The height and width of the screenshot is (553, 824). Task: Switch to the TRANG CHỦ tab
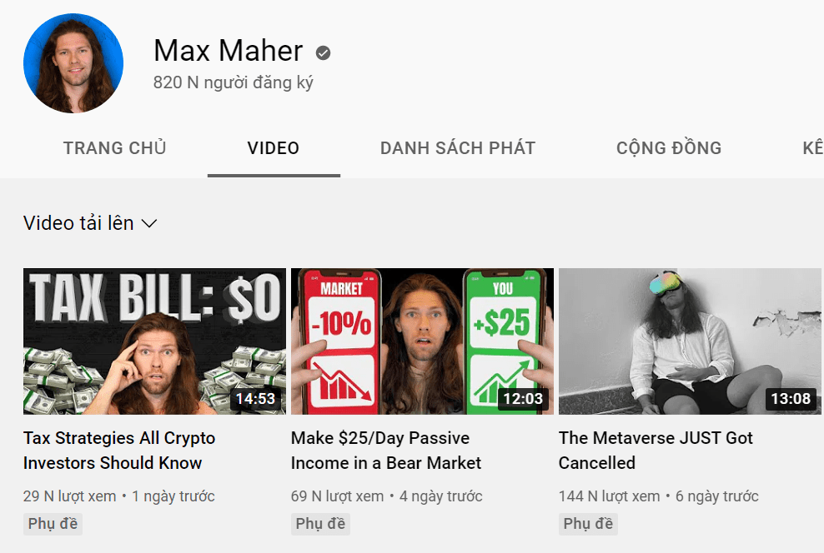tap(114, 148)
